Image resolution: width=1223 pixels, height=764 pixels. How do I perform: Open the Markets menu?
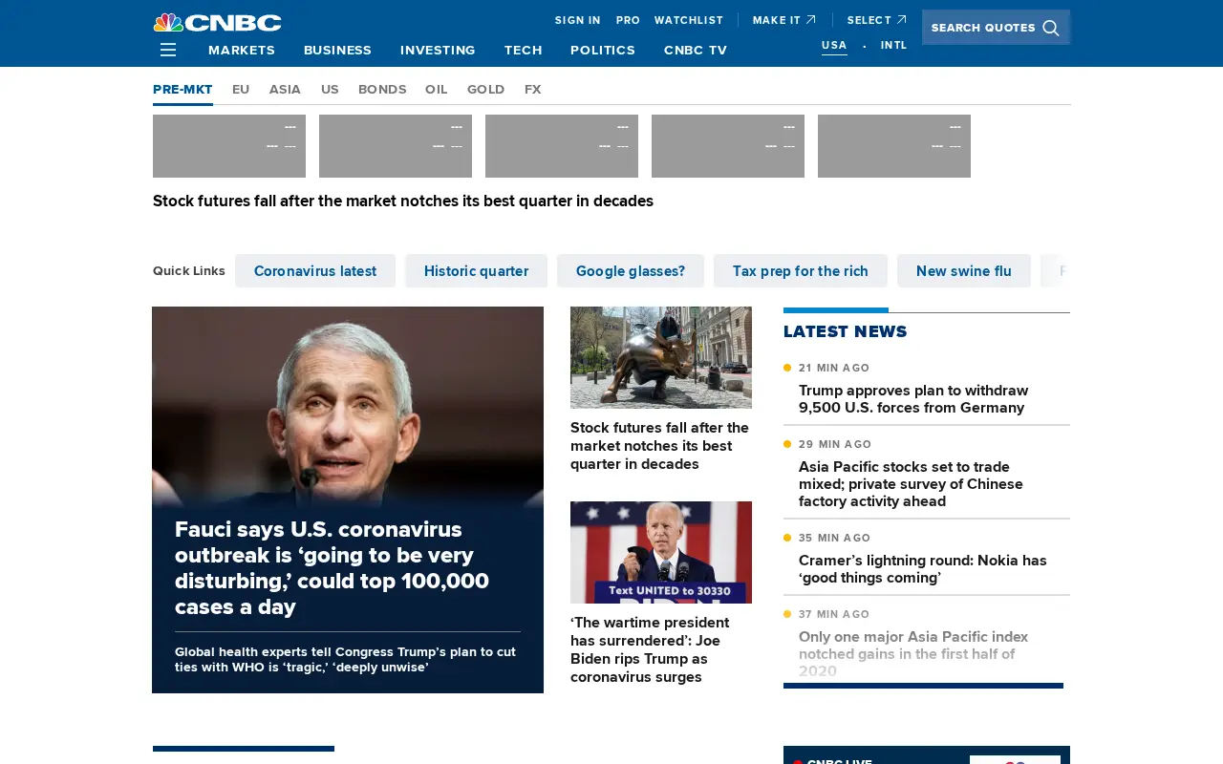point(242,50)
